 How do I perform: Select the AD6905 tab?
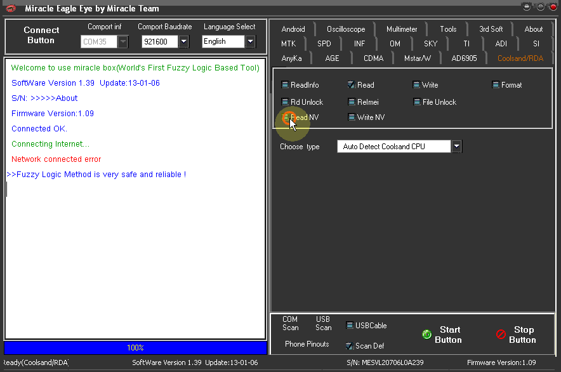(x=464, y=58)
